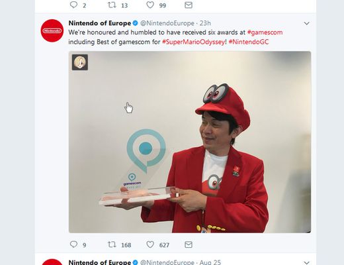Open the tweet photo of award
The height and width of the screenshot is (265, 344).
coord(190,142)
